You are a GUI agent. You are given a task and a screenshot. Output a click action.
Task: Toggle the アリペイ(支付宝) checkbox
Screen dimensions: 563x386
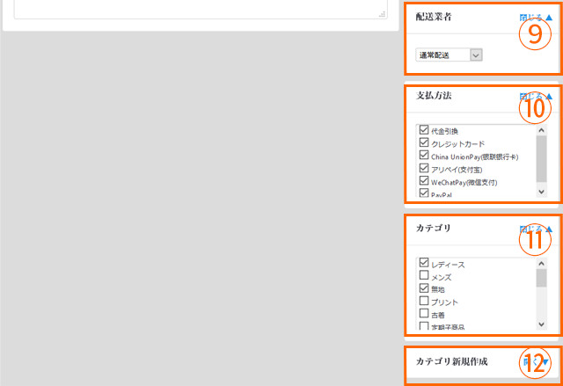pyautogui.click(x=424, y=168)
